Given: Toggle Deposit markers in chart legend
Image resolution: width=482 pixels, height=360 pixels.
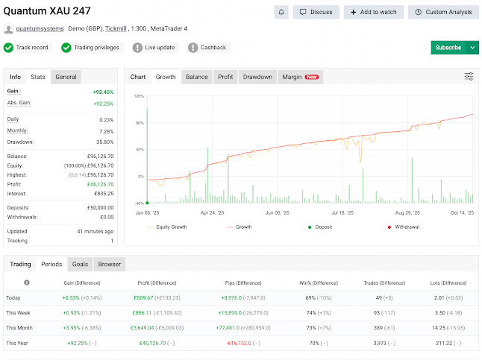Looking at the screenshot, I should [x=320, y=227].
